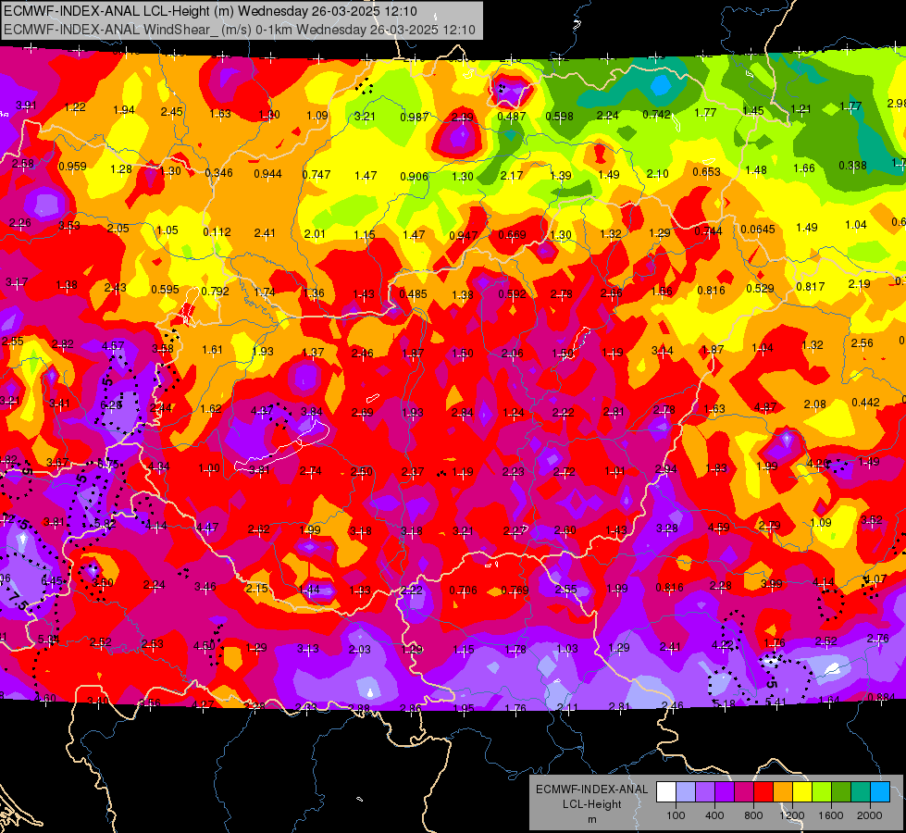
Task: Click the light lavender legend swatch
Action: 686,792
